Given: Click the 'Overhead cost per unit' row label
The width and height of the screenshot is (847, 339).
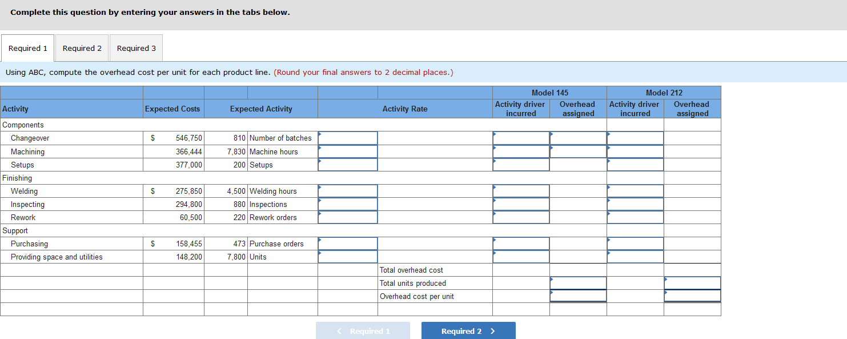Looking at the screenshot, I should click(x=417, y=296).
